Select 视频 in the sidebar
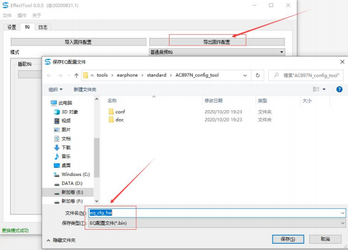This screenshot has height=250, width=348. coord(63,120)
